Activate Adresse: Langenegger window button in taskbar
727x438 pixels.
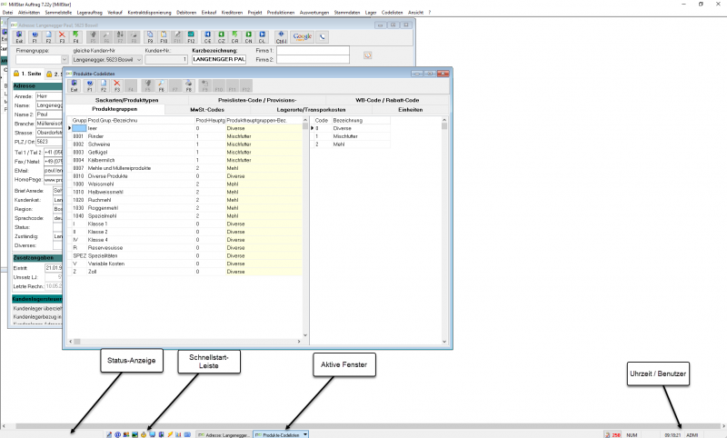pyautogui.click(x=224, y=434)
